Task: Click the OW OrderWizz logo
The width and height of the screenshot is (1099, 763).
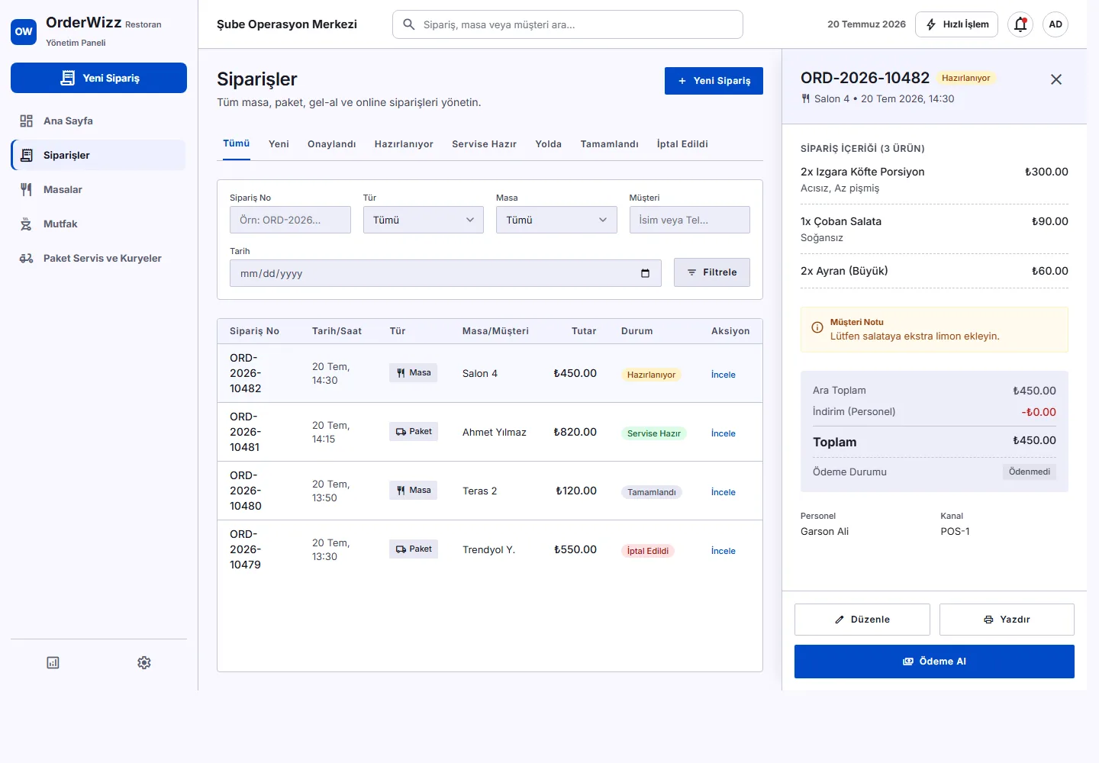Action: 24,31
